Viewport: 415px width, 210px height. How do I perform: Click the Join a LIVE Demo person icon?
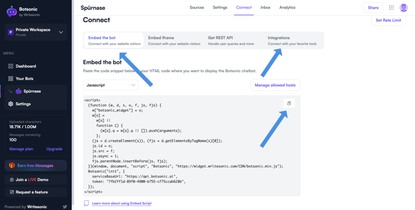coord(12,180)
